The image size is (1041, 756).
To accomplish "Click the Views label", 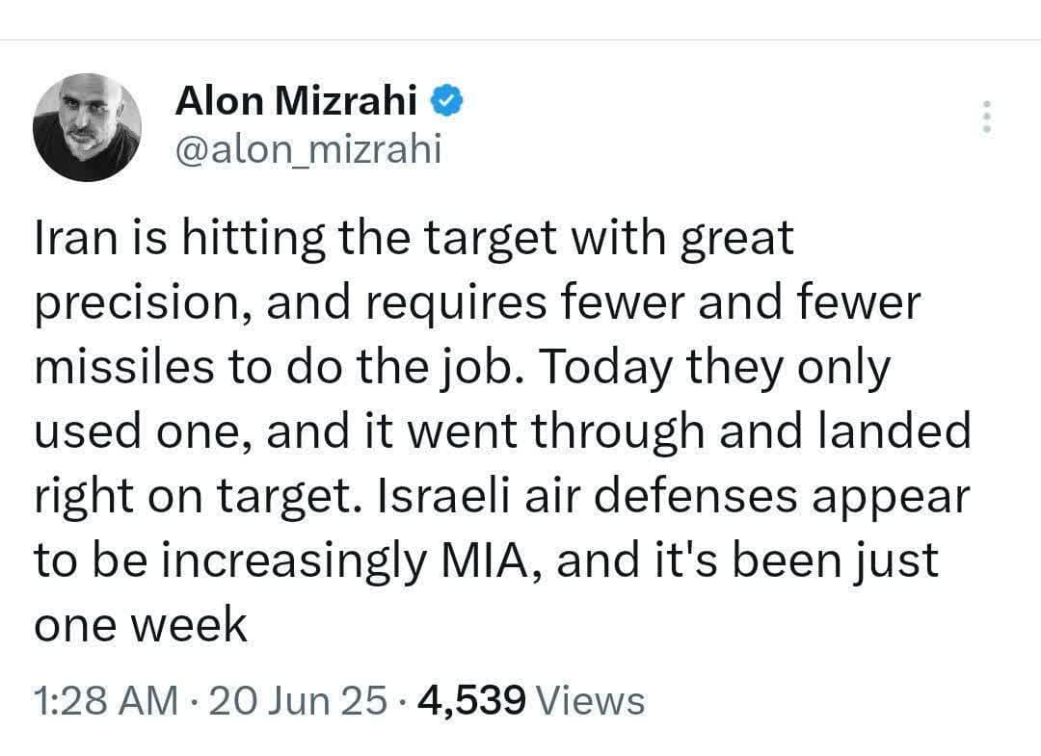I will point(589,700).
